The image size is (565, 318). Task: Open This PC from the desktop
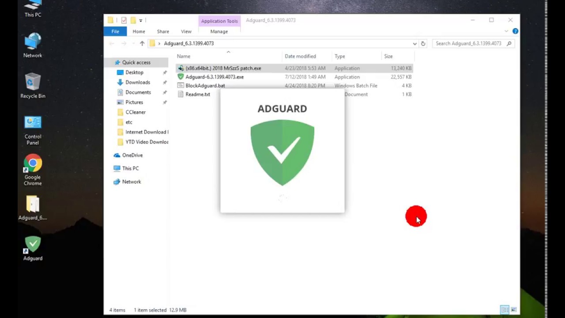pos(33,6)
